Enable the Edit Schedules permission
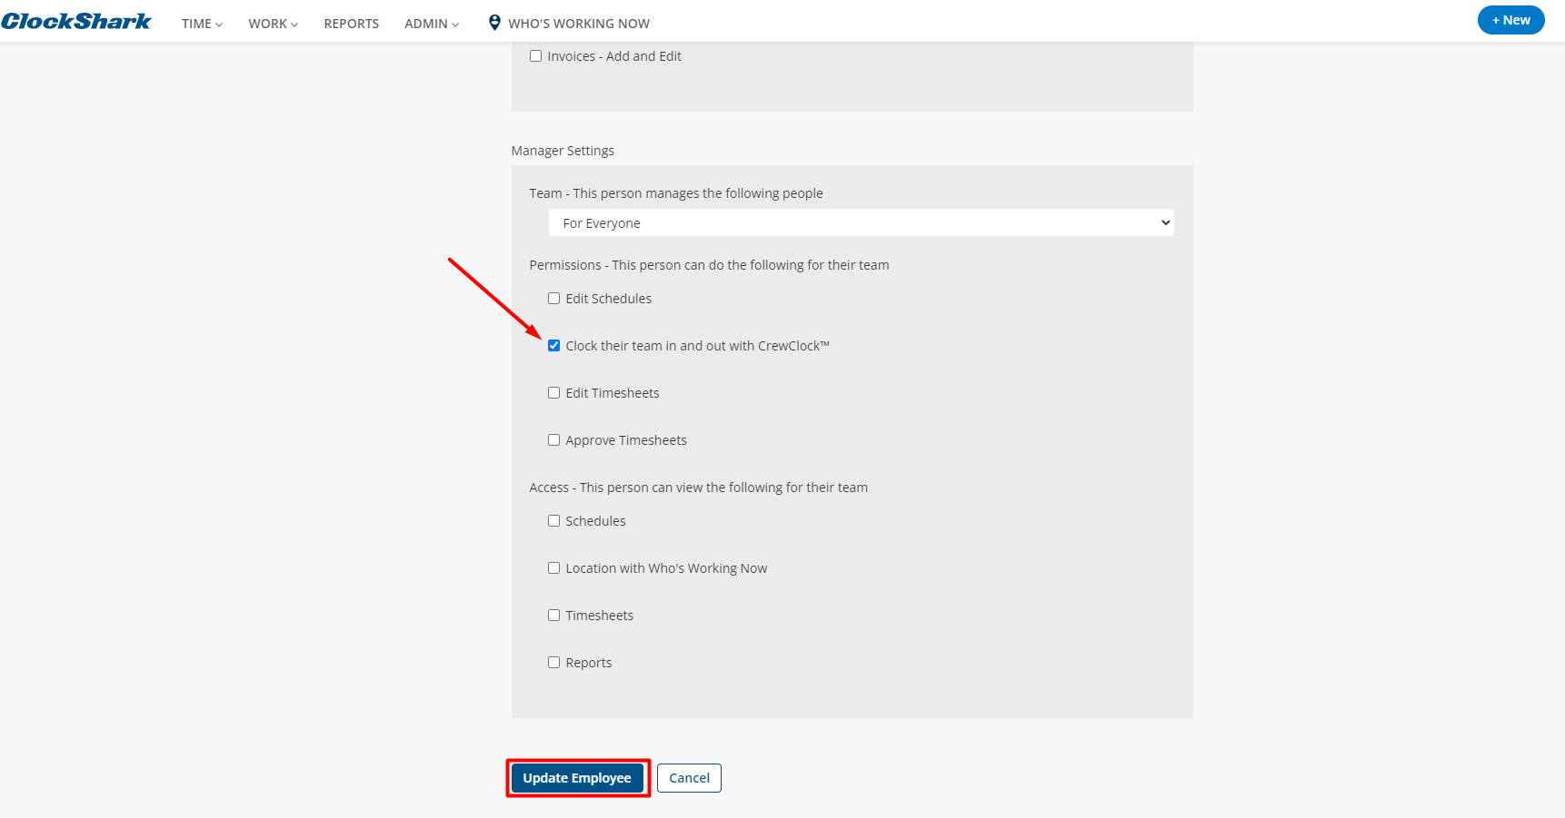 (553, 299)
